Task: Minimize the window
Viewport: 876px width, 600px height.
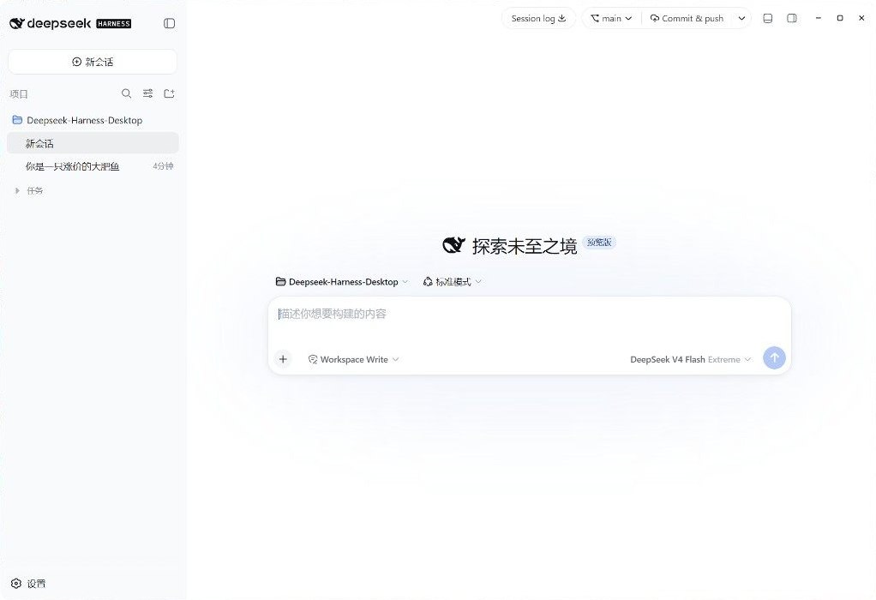Action: pyautogui.click(x=819, y=18)
